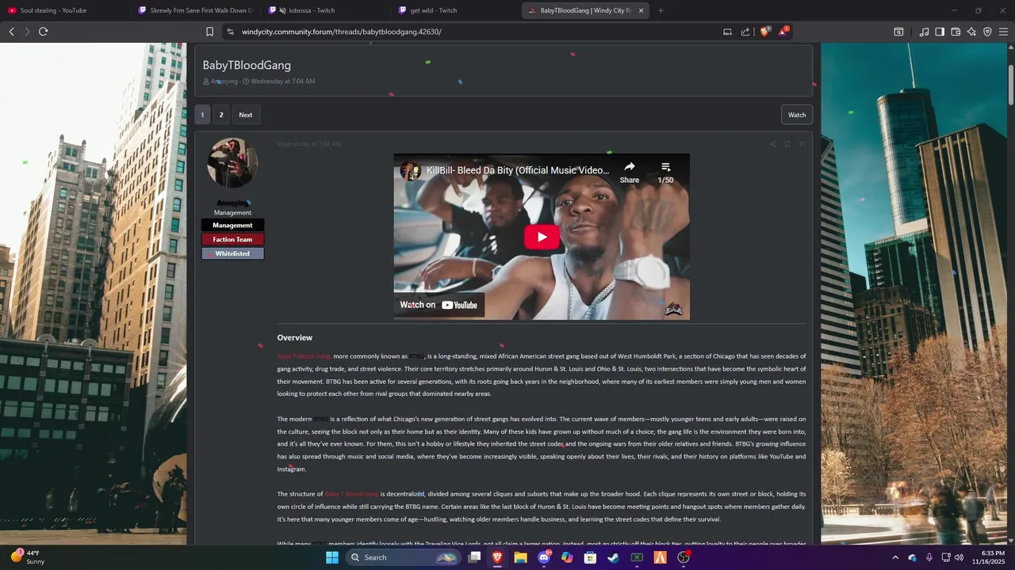Show hidden system tray icons chevron
This screenshot has height=570, width=1015.
tap(895, 557)
